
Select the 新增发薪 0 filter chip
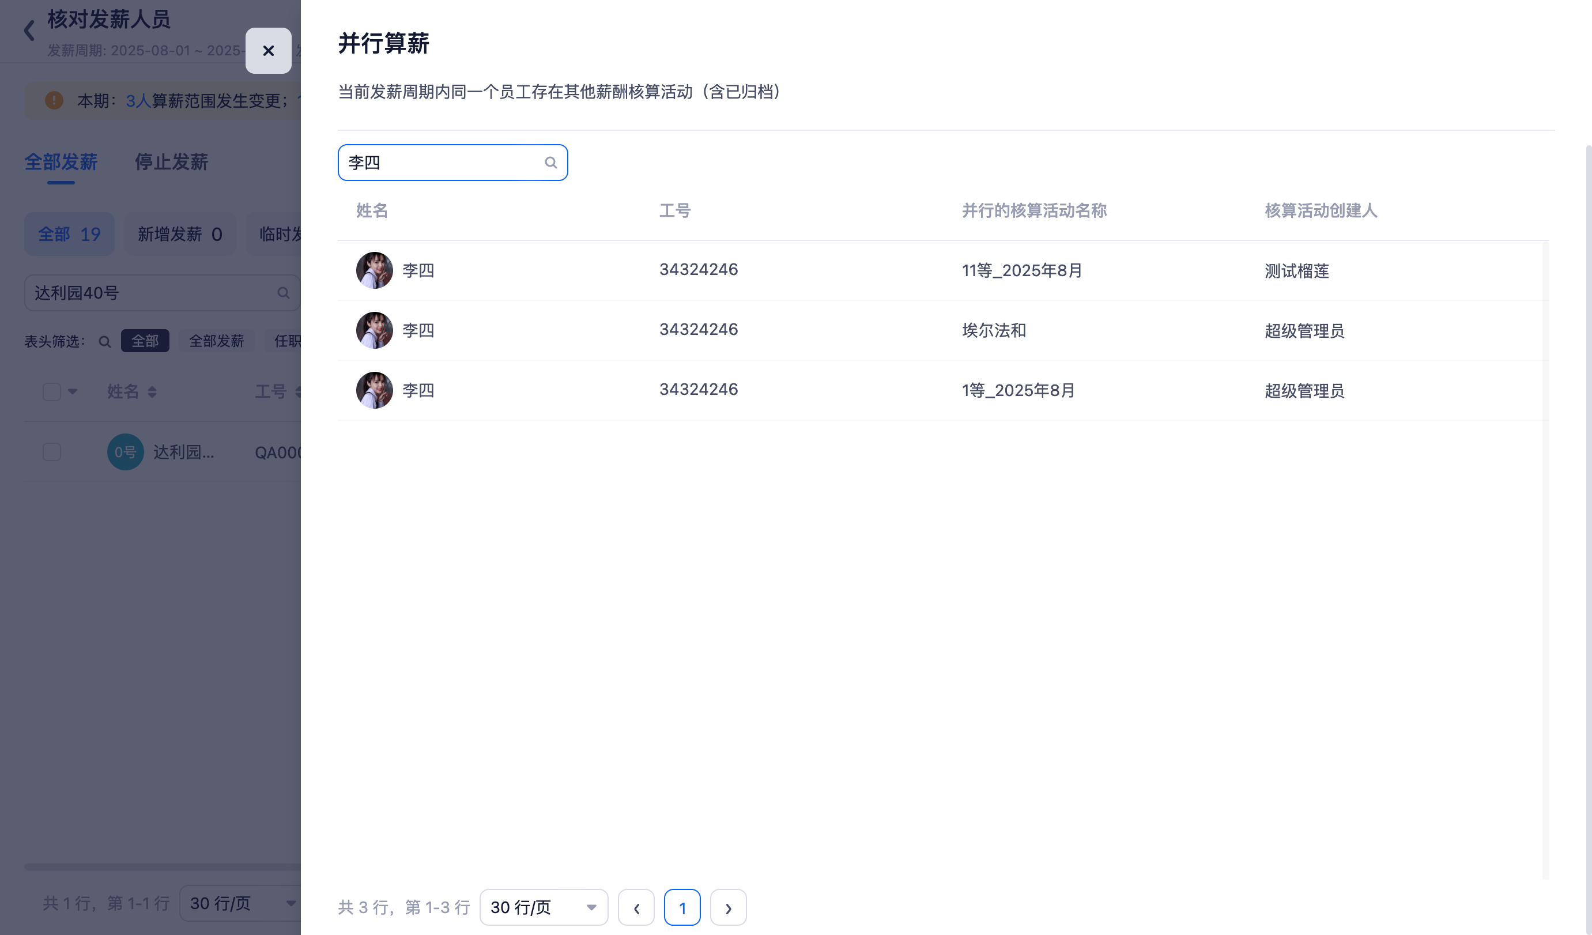tap(179, 235)
